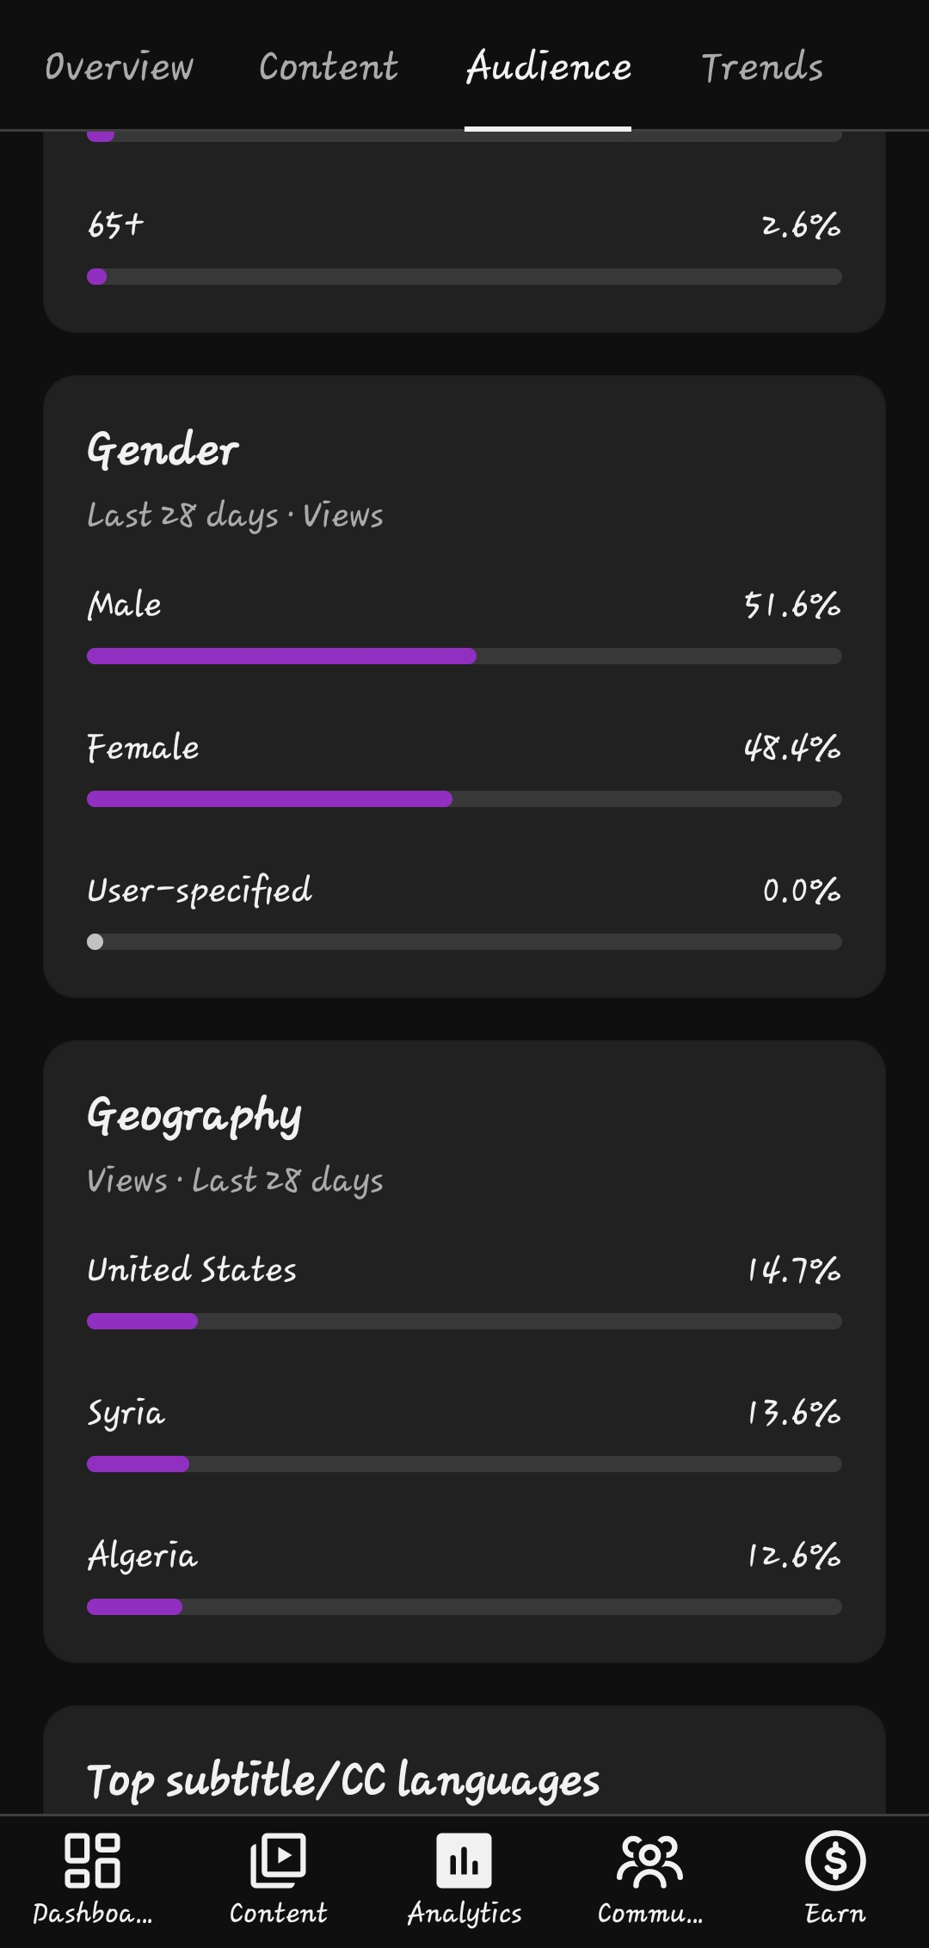Screen dimensions: 929x1948
Task: Open the Geography card heading
Action: [194, 1116]
